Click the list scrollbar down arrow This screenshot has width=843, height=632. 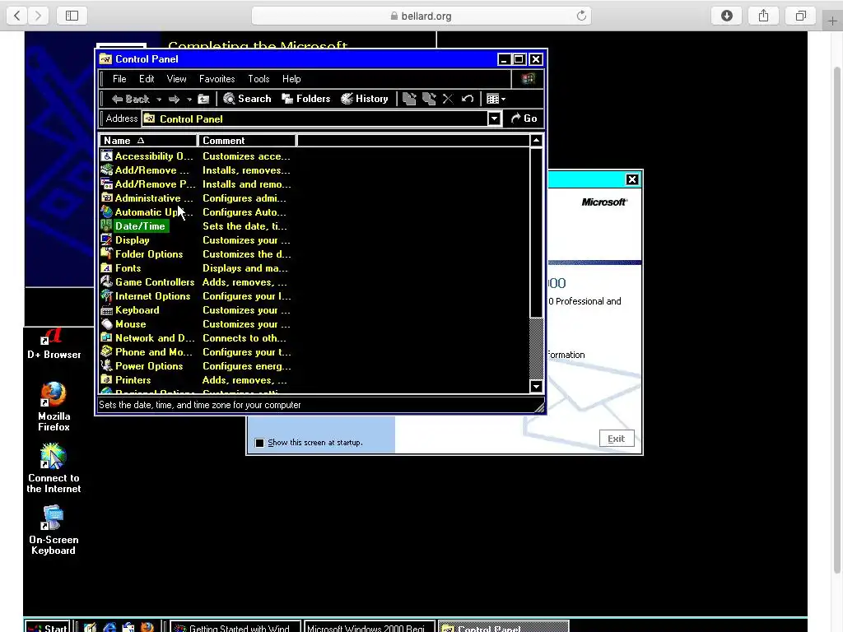[536, 387]
